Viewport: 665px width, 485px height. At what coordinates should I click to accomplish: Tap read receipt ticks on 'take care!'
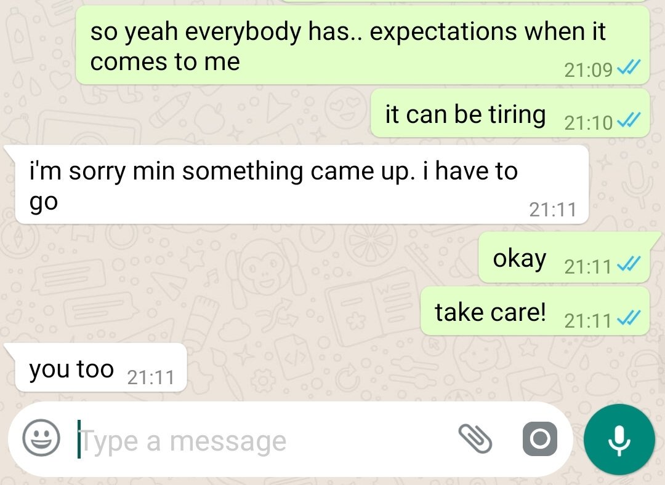point(628,318)
